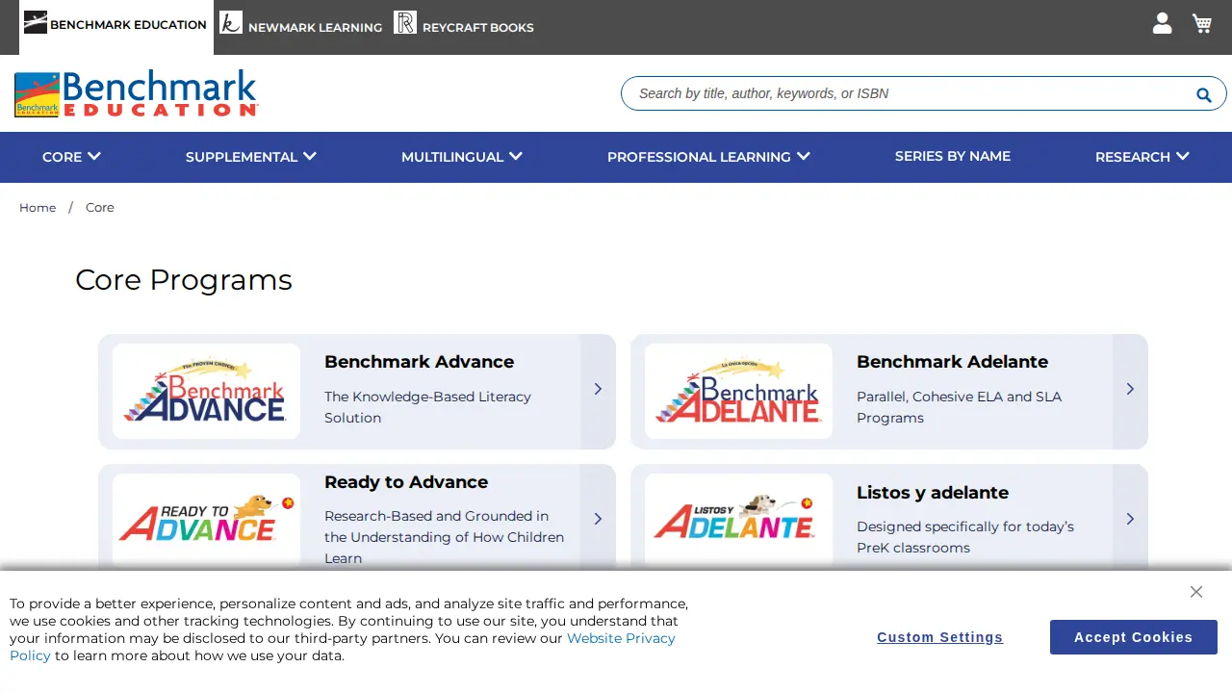This screenshot has width=1232, height=693.
Task: Click the Benchmark Education main logo
Action: 137,93
